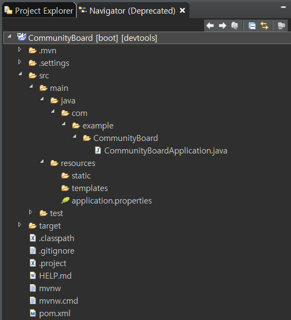291x320 pixels.
Task: Click the Collapse All toolbar icon
Action: click(x=252, y=26)
